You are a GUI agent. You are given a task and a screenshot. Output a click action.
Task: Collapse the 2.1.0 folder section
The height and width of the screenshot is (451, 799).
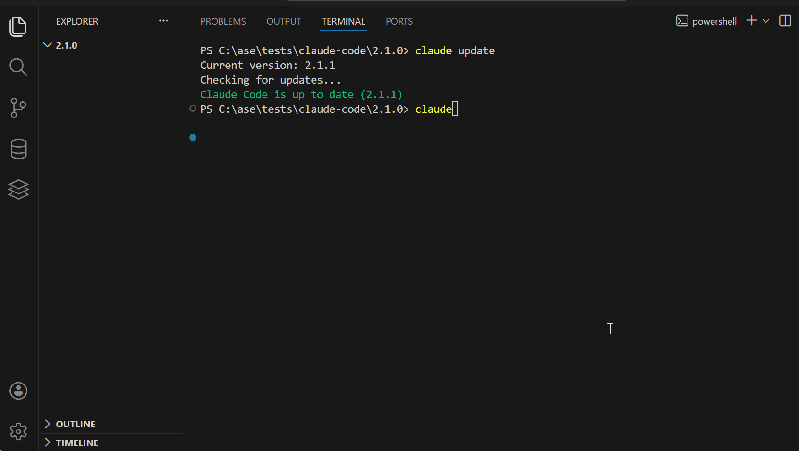click(110, 45)
